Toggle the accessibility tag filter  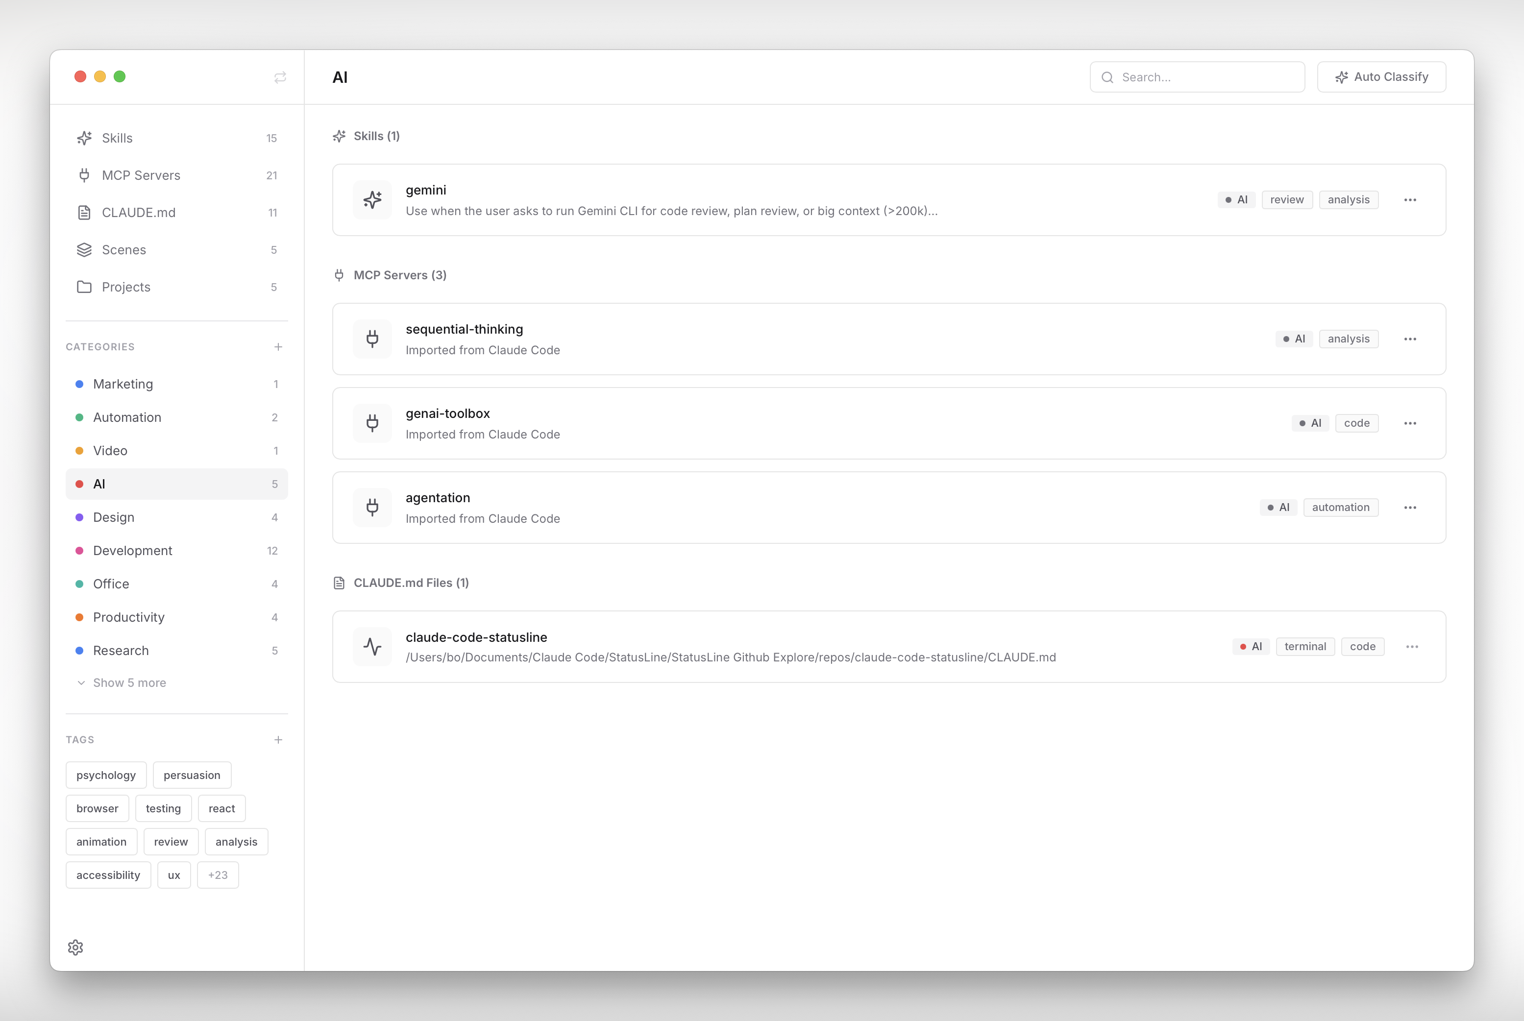pyautogui.click(x=108, y=875)
